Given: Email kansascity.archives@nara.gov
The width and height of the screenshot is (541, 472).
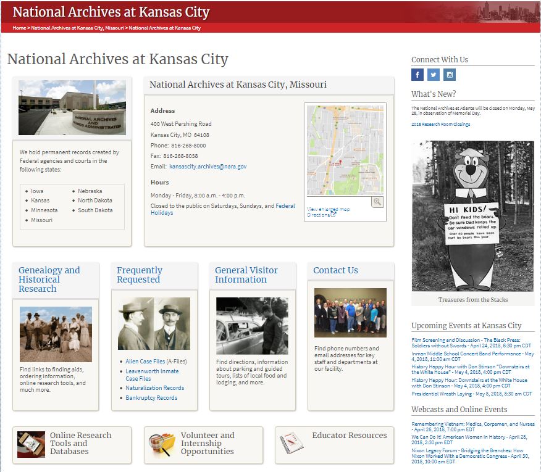Looking at the screenshot, I should [208, 167].
